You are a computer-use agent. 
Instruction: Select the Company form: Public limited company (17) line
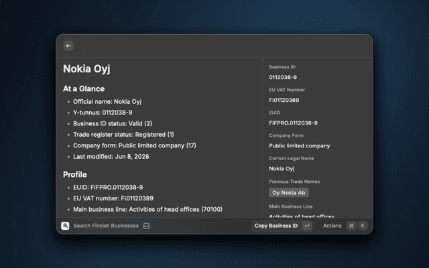135,145
